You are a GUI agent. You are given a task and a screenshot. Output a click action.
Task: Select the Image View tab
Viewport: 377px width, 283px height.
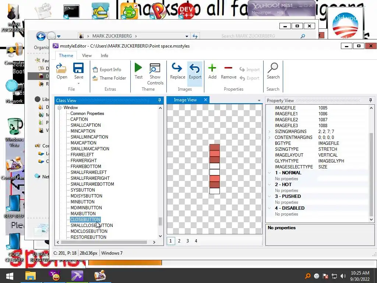185,99
